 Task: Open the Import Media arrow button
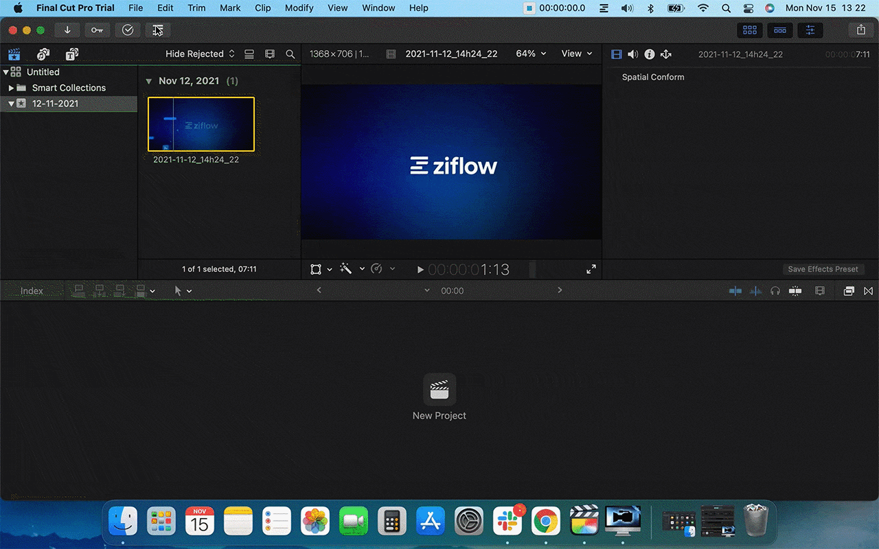(x=67, y=30)
